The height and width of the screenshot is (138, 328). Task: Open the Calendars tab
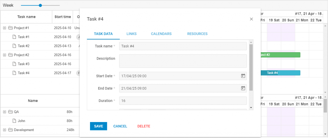point(161,34)
